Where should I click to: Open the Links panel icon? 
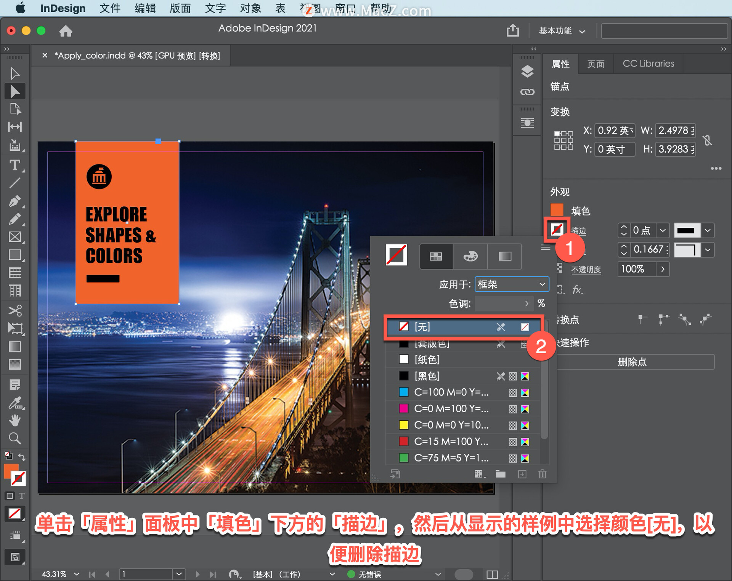coord(527,92)
